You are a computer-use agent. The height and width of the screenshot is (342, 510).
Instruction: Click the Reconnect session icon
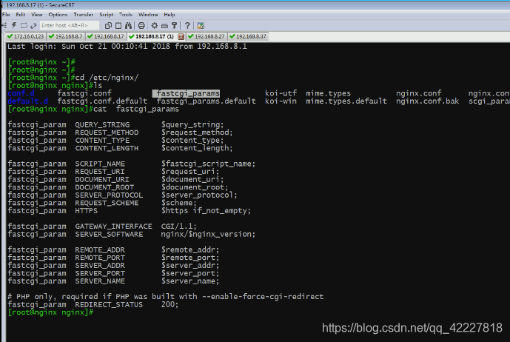33,25
